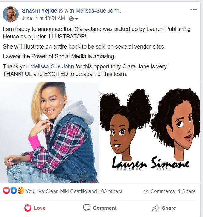Click the heart Love reaction icon
The image size is (203, 217).
[6, 191]
